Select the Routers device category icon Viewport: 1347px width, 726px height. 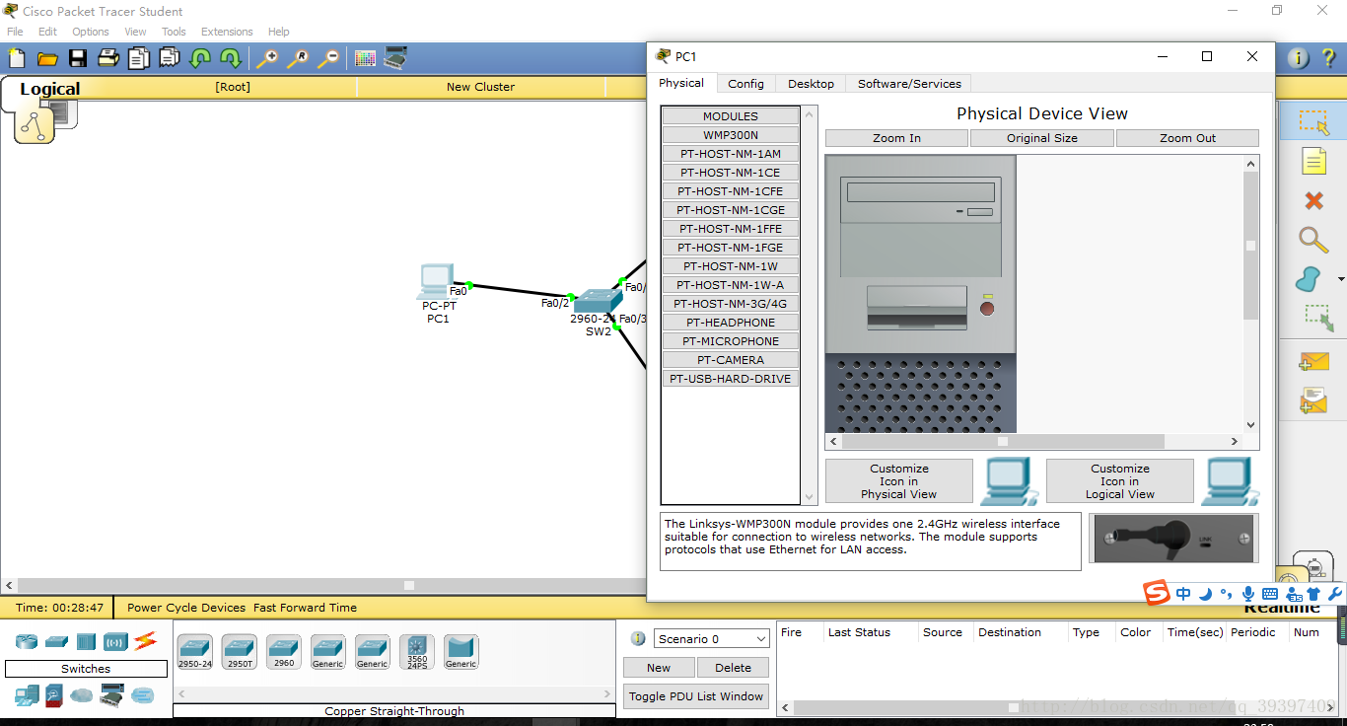(x=27, y=641)
